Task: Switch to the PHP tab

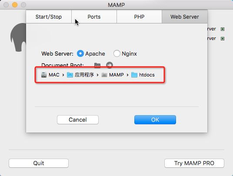Action: pyautogui.click(x=139, y=17)
